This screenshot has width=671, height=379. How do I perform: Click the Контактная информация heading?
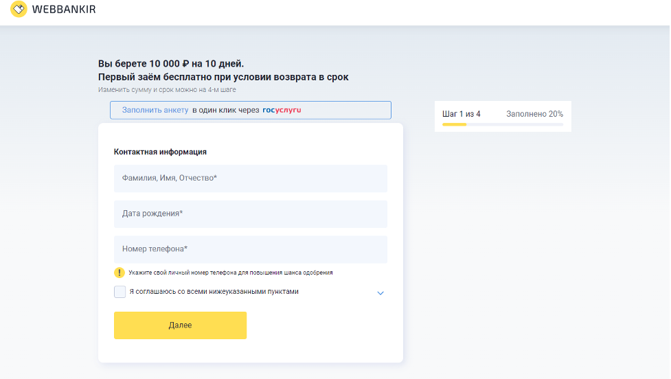(x=160, y=152)
